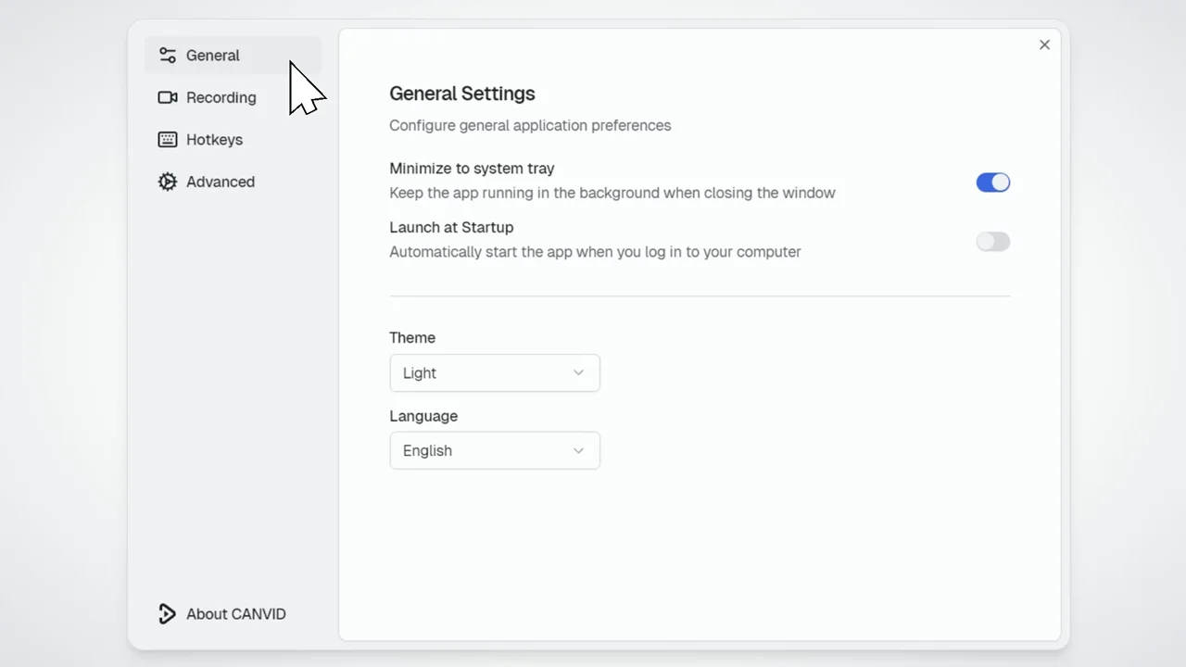The height and width of the screenshot is (667, 1186).
Task: Click the close X icon
Action: point(1044,44)
